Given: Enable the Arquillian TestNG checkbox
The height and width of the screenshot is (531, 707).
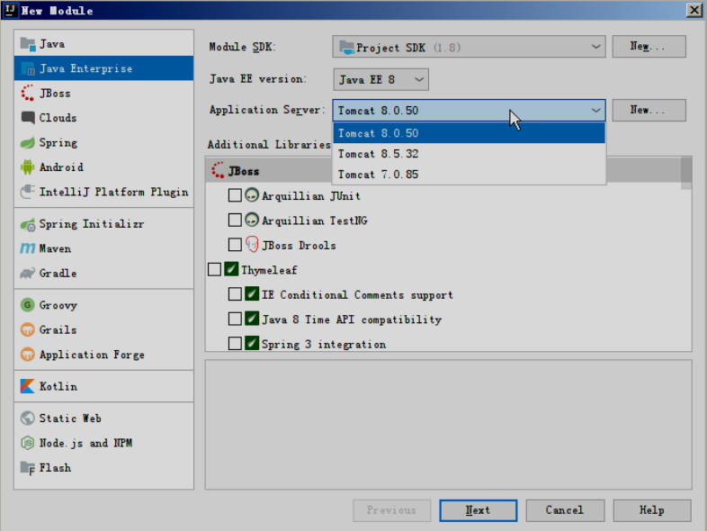Looking at the screenshot, I should pos(235,220).
